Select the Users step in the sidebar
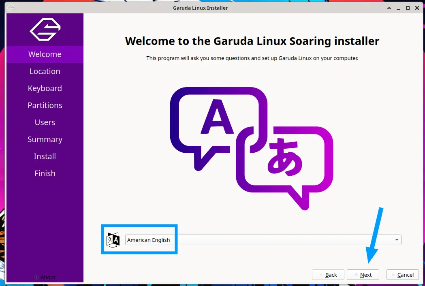Image resolution: width=425 pixels, height=286 pixels. coord(45,122)
